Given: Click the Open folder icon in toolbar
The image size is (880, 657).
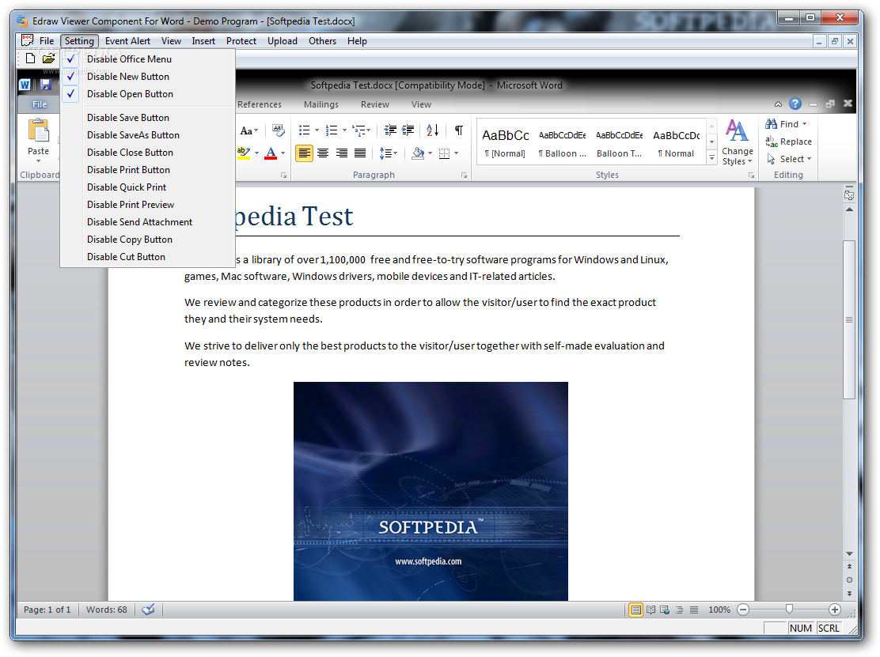Looking at the screenshot, I should [49, 58].
